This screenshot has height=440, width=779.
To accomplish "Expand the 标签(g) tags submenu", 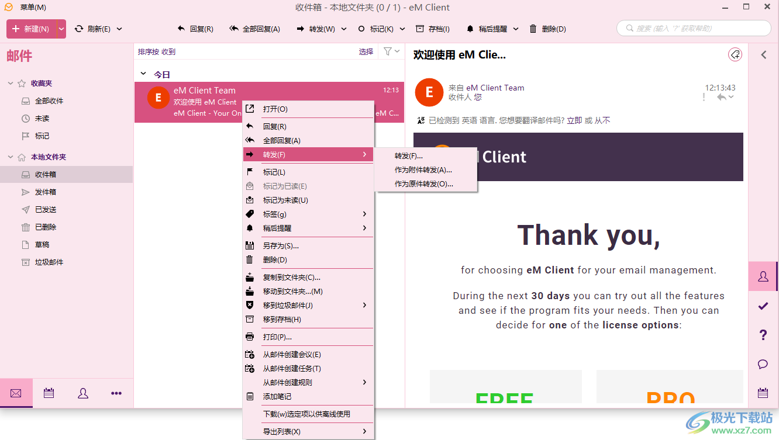I will coord(308,214).
